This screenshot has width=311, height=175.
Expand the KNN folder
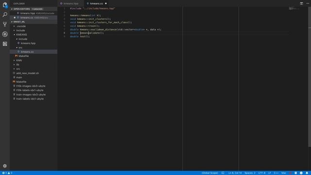(x=19, y=60)
